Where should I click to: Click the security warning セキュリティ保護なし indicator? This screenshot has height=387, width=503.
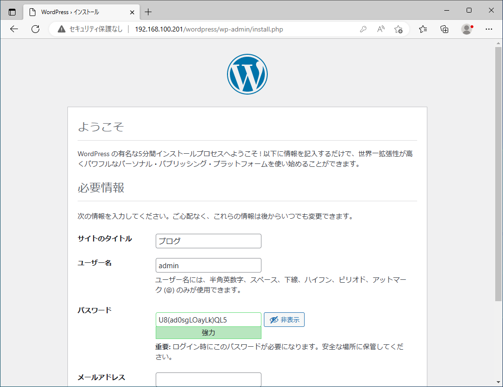(90, 29)
